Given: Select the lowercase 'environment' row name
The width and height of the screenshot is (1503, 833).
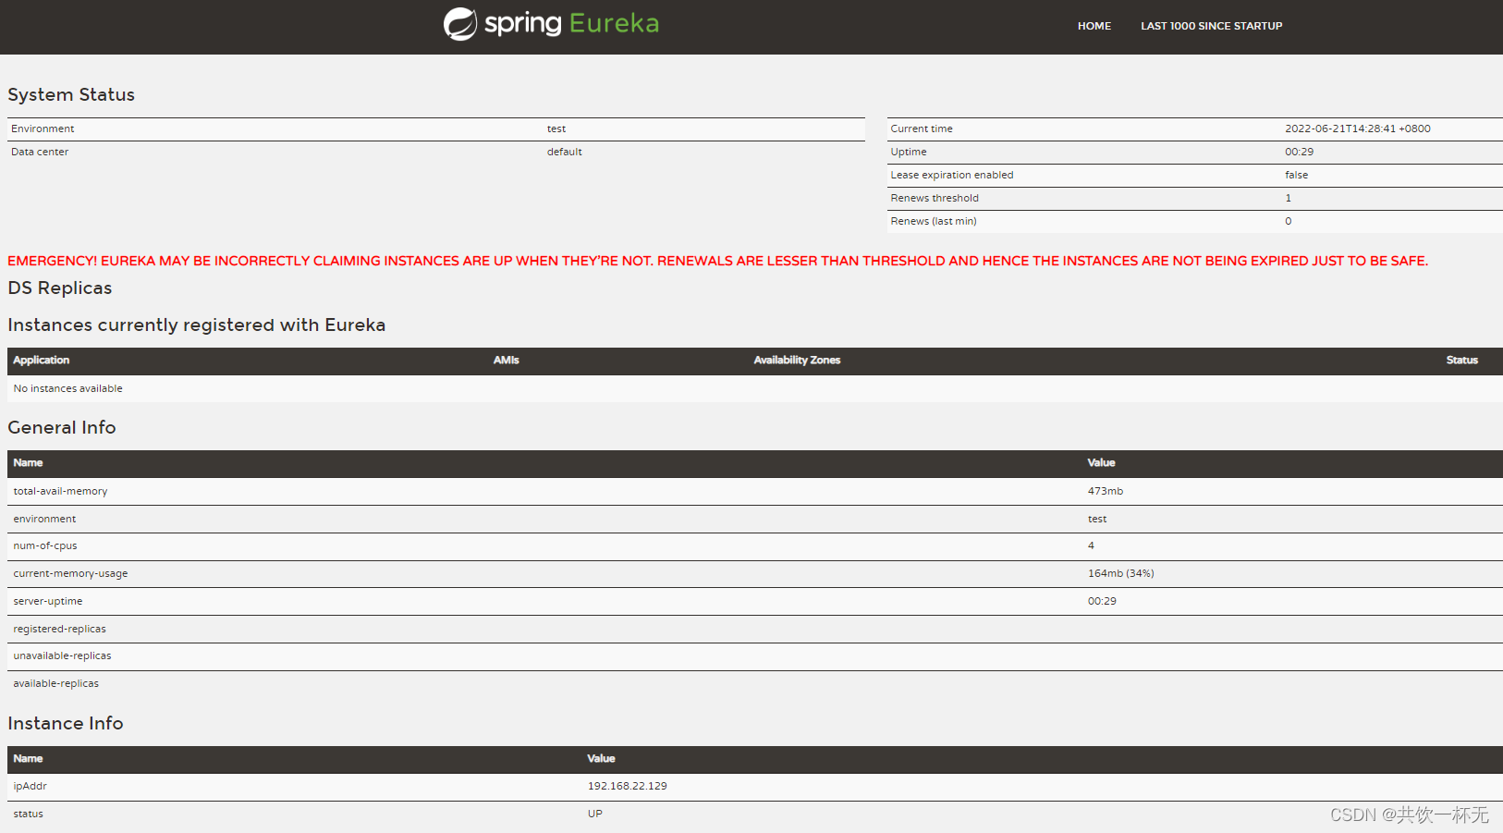Looking at the screenshot, I should [x=44, y=519].
